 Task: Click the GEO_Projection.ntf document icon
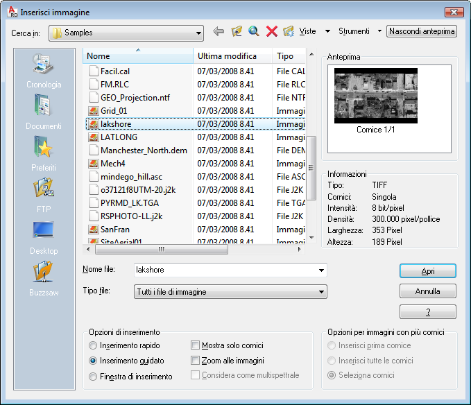(94, 98)
